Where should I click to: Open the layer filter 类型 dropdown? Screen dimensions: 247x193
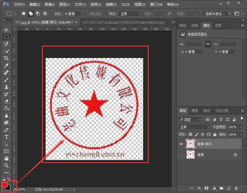coord(194,119)
